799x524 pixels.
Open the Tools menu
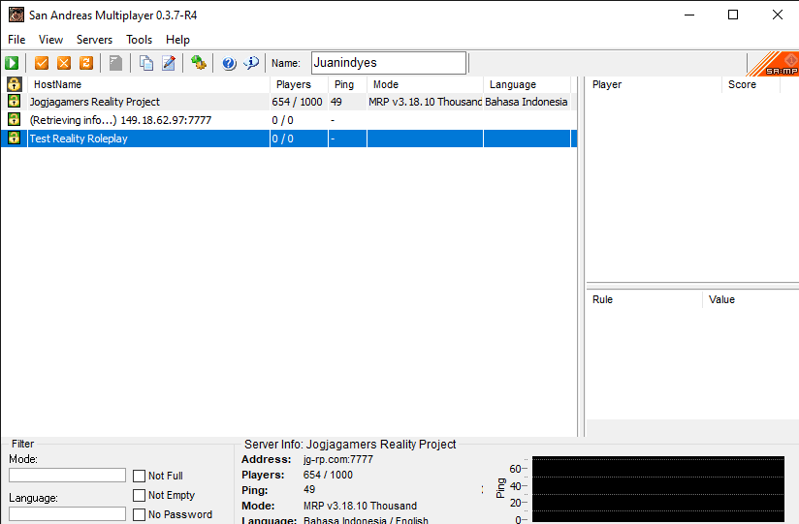click(x=139, y=40)
